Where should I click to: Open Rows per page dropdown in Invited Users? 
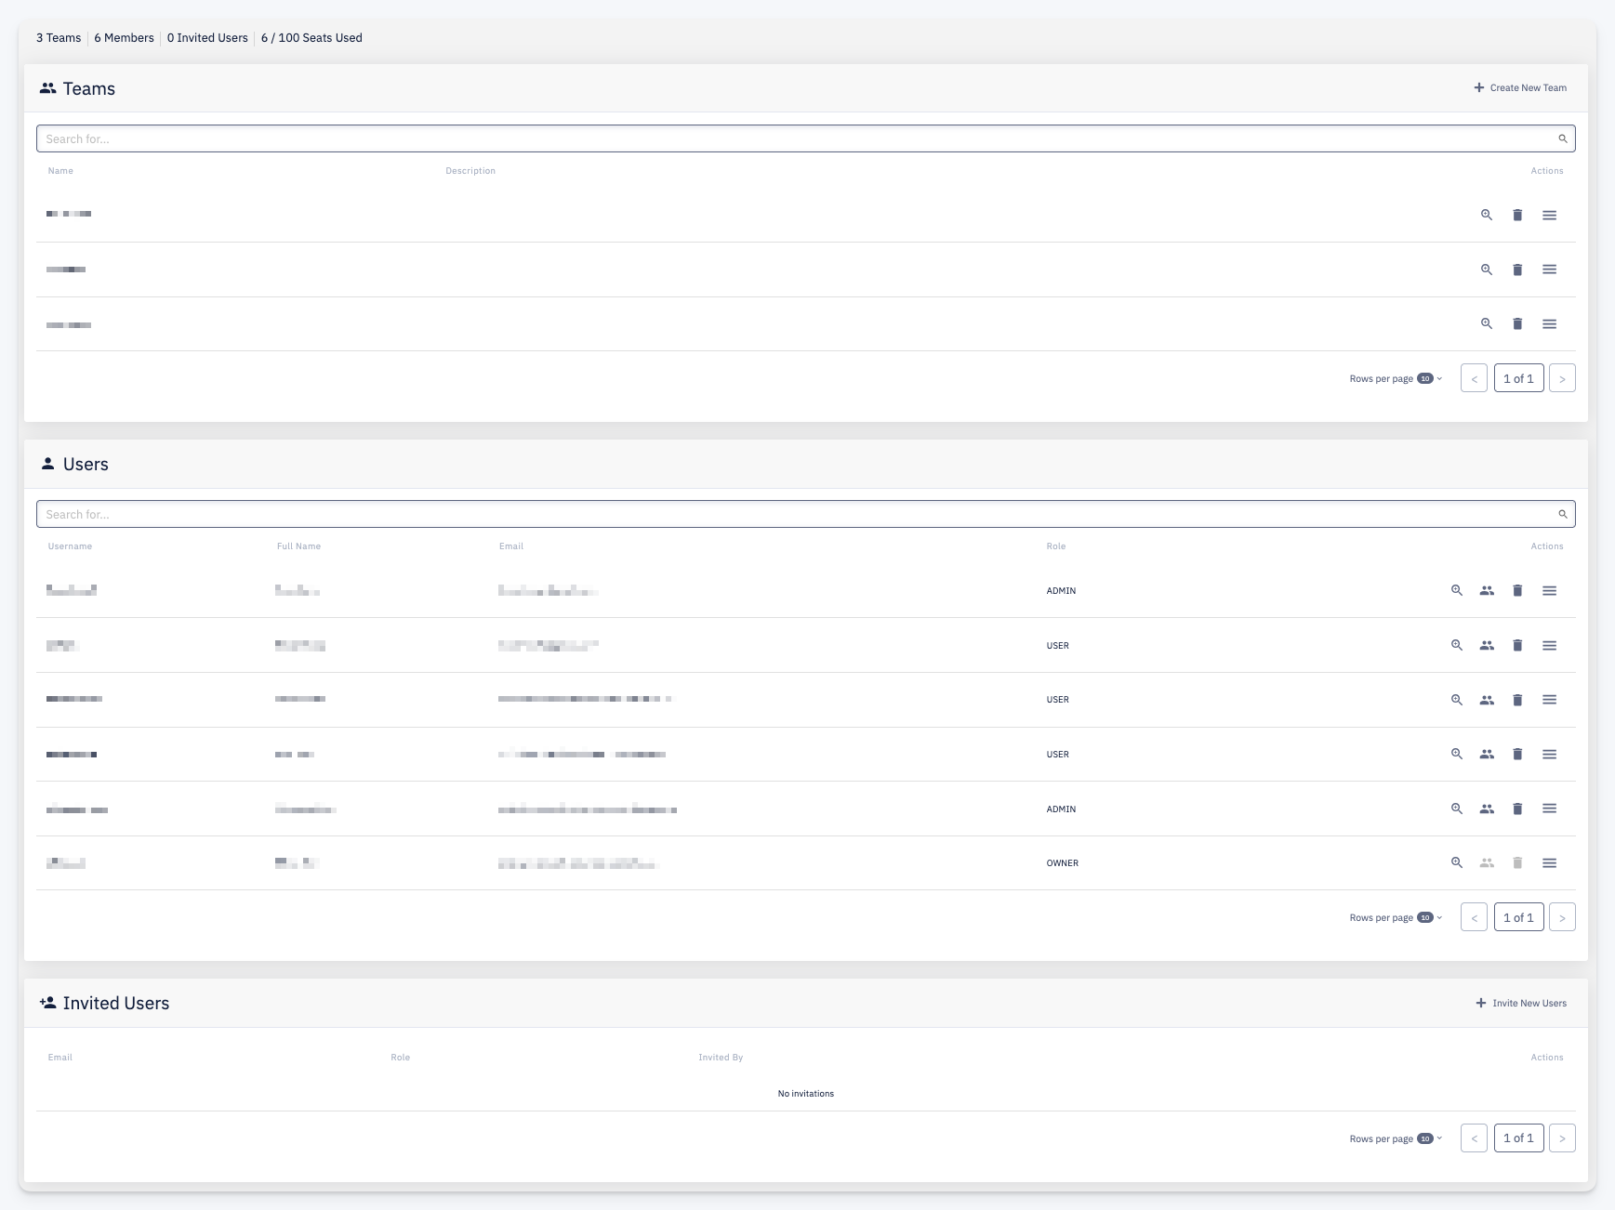(1429, 1138)
